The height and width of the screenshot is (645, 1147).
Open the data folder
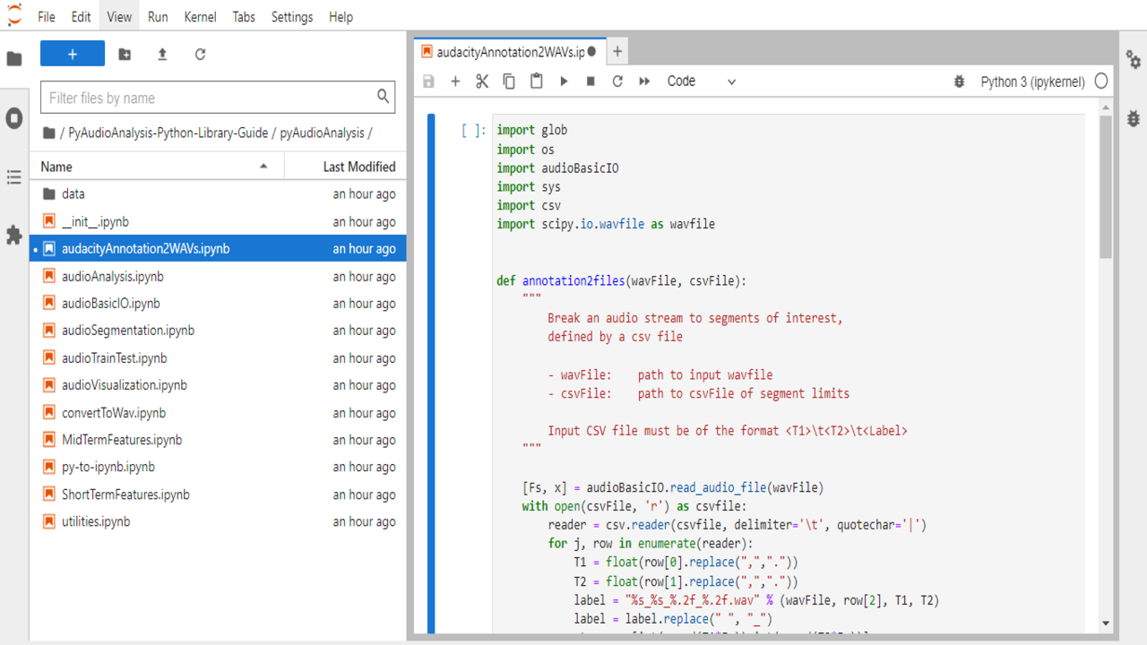[218, 194]
